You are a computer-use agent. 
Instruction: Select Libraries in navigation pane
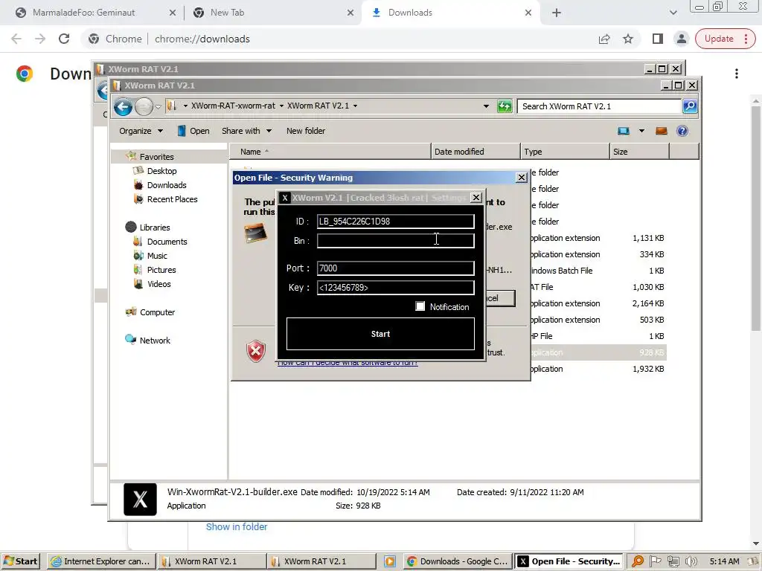155,228
